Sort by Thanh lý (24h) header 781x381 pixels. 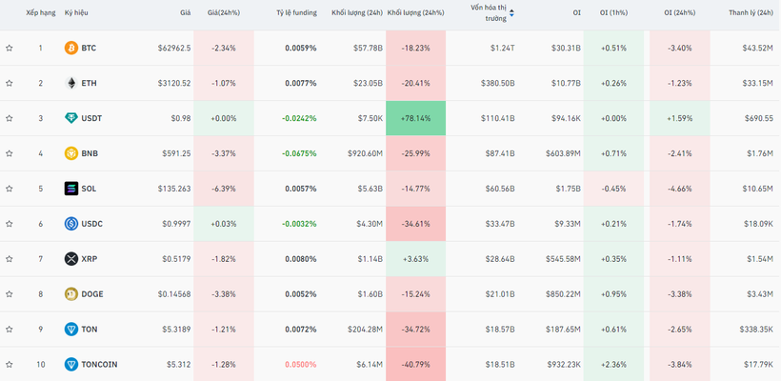(751, 13)
